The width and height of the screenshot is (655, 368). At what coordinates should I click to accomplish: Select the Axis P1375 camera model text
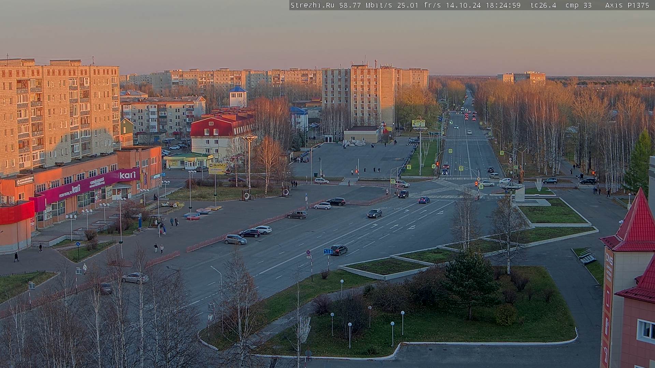click(627, 5)
